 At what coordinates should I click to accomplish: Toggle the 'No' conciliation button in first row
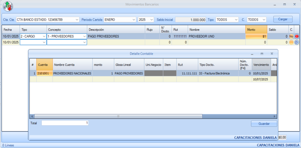(x=291, y=36)
